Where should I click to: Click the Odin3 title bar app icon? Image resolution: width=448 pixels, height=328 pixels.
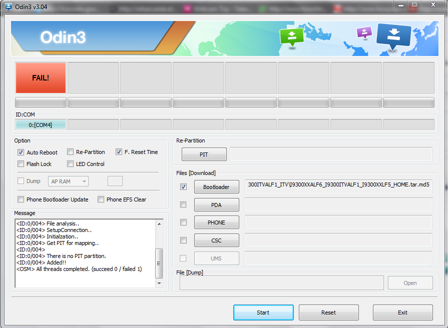[x=9, y=6]
